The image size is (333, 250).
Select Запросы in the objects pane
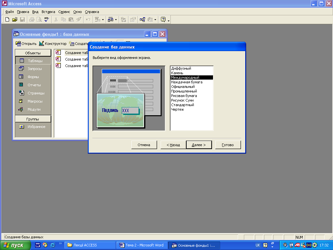(33, 69)
